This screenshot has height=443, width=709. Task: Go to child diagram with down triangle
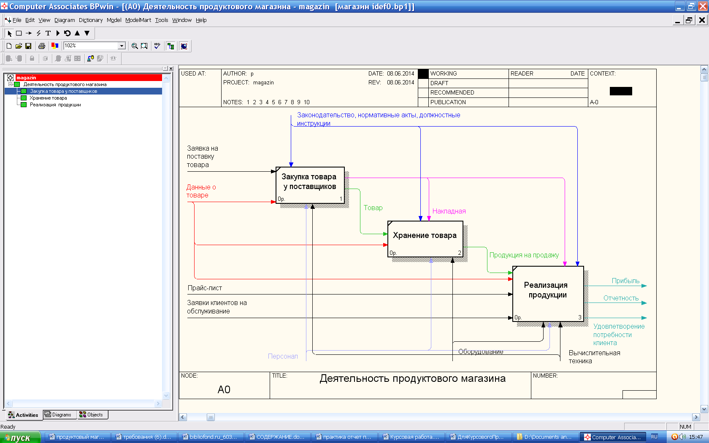pyautogui.click(x=87, y=33)
